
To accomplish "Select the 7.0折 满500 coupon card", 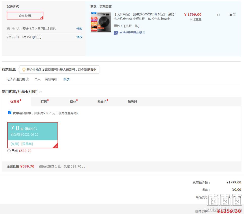I will (33, 135).
